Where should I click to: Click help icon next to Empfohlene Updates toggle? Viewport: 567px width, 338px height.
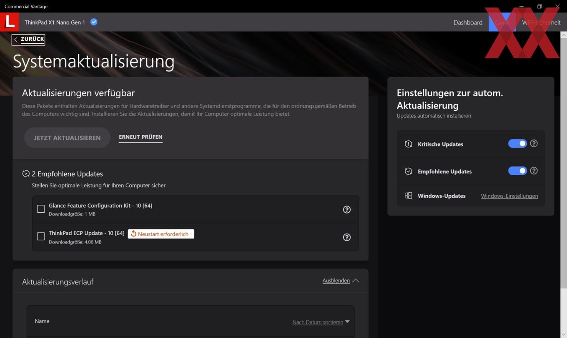[534, 171]
